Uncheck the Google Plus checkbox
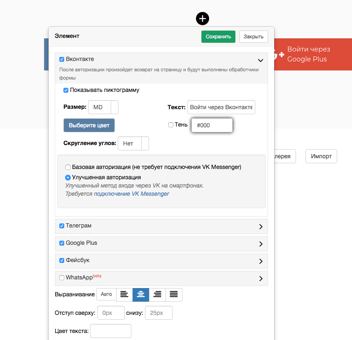 point(62,243)
